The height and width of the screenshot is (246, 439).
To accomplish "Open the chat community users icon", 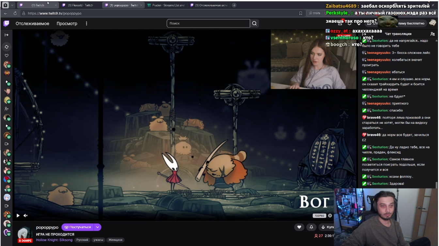I will [x=432, y=34].
